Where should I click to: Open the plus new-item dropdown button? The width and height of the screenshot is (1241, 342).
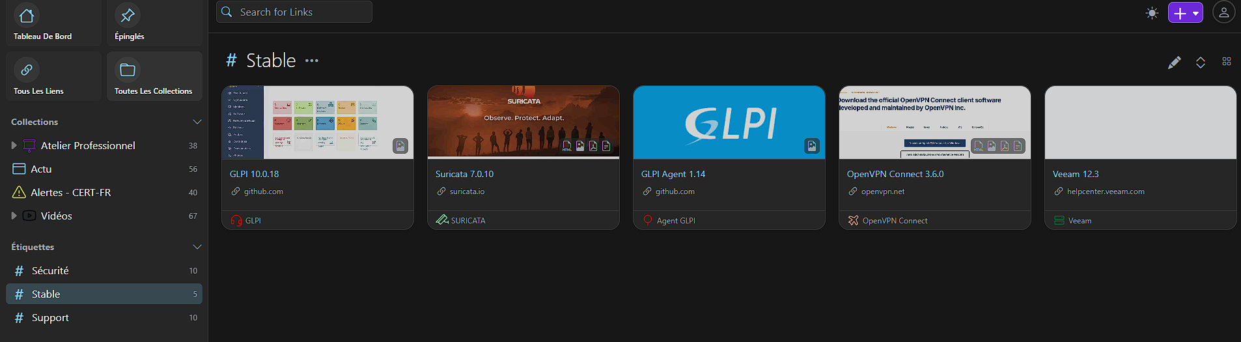1185,13
